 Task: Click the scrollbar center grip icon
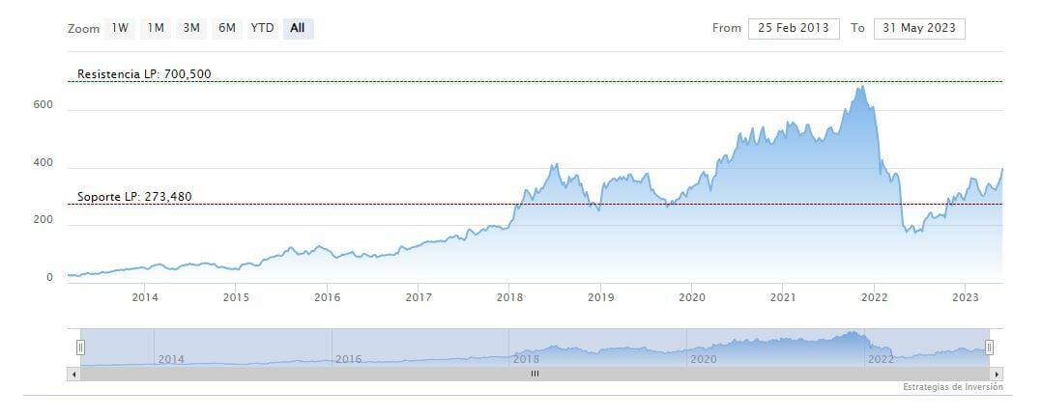pos(535,374)
